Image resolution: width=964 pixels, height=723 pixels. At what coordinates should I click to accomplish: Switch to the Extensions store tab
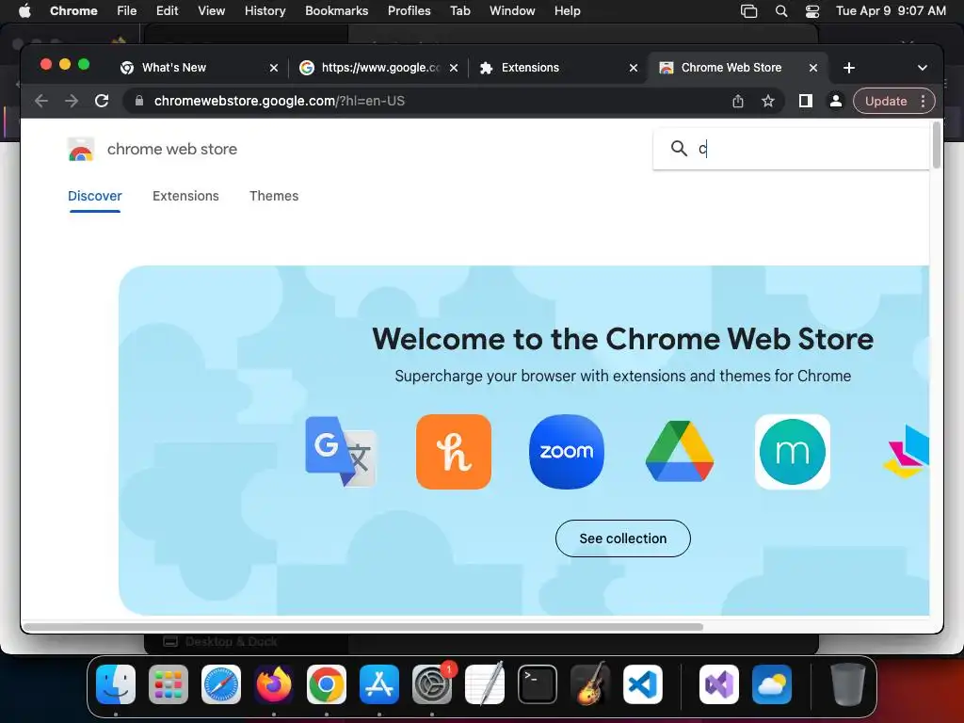pyautogui.click(x=185, y=196)
